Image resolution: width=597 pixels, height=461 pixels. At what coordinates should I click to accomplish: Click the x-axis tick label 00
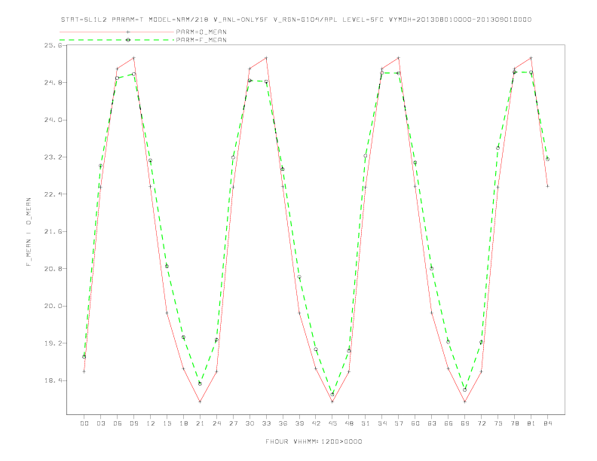[x=84, y=423]
